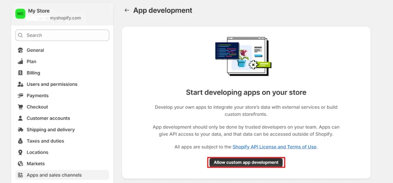Go back using the arrow beside App development
The image size is (393, 183).
point(127,10)
